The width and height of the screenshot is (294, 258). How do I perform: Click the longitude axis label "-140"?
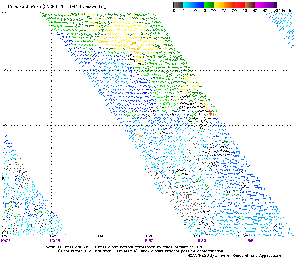[x=99, y=236]
